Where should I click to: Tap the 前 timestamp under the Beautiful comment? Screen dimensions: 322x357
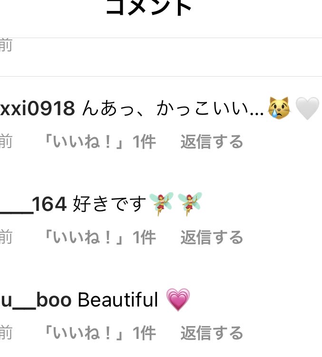[6, 333]
